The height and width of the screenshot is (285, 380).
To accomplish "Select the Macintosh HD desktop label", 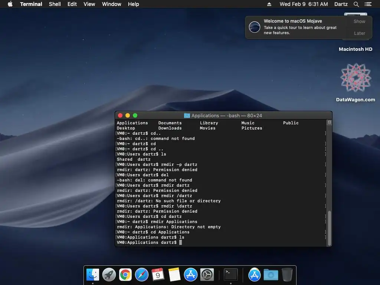I will (355, 49).
